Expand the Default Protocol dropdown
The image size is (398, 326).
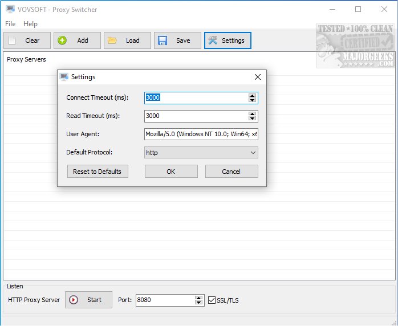point(253,153)
